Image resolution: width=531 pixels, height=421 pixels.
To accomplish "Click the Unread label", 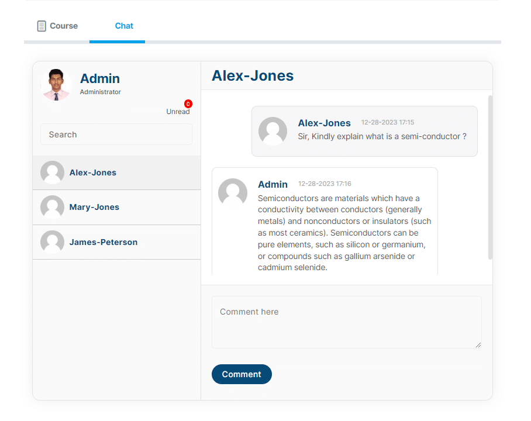I will pos(178,112).
